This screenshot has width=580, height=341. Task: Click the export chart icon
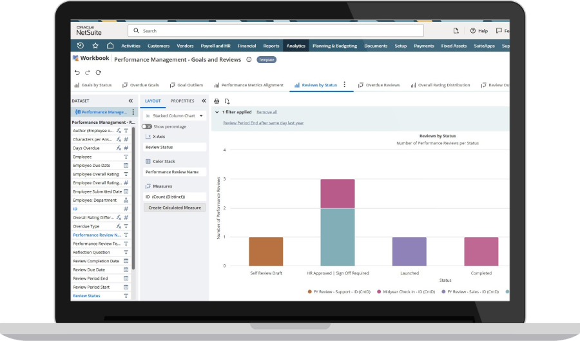pos(227,101)
